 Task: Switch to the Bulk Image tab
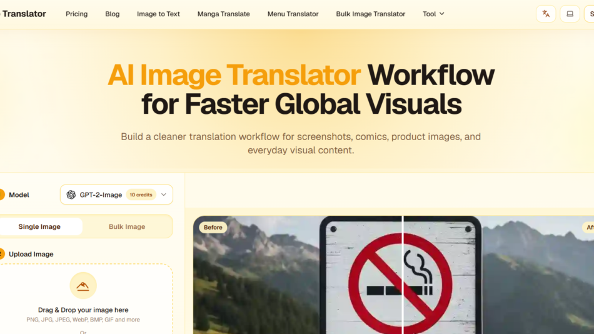click(x=127, y=226)
